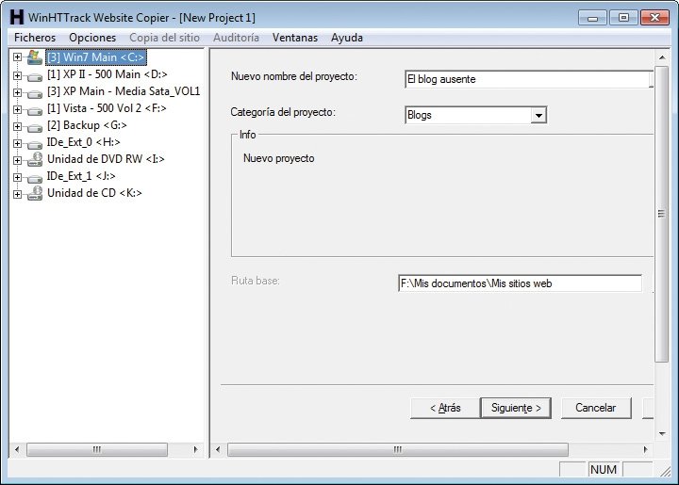Click the IDe_Ext_0 H: drive icon
Viewport: 679px width, 485px height.
point(35,145)
